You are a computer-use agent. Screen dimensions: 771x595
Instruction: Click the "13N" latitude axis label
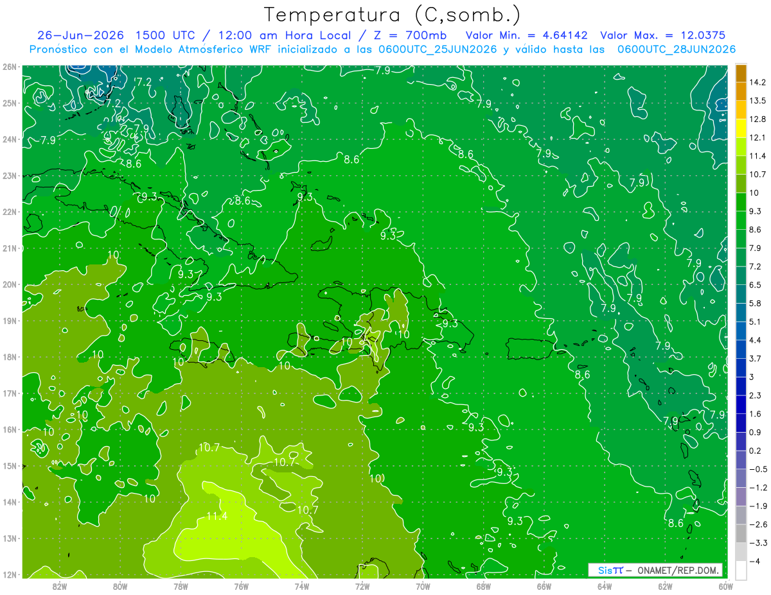(x=9, y=538)
